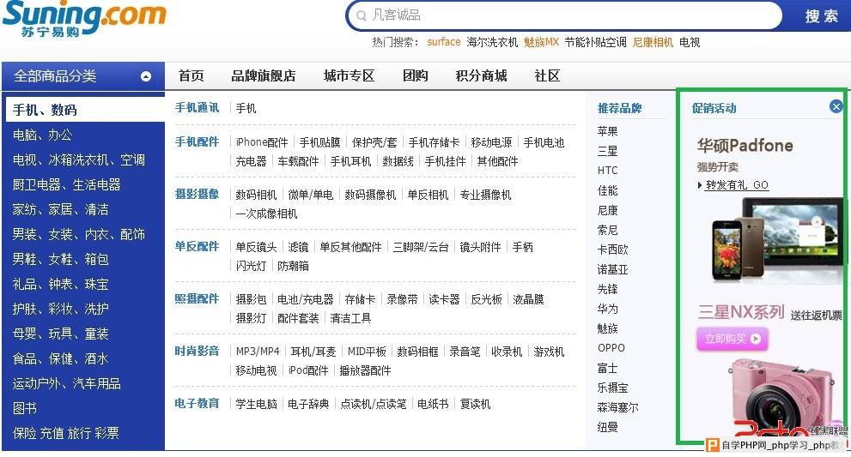Click the 单反相机 link

(428, 195)
